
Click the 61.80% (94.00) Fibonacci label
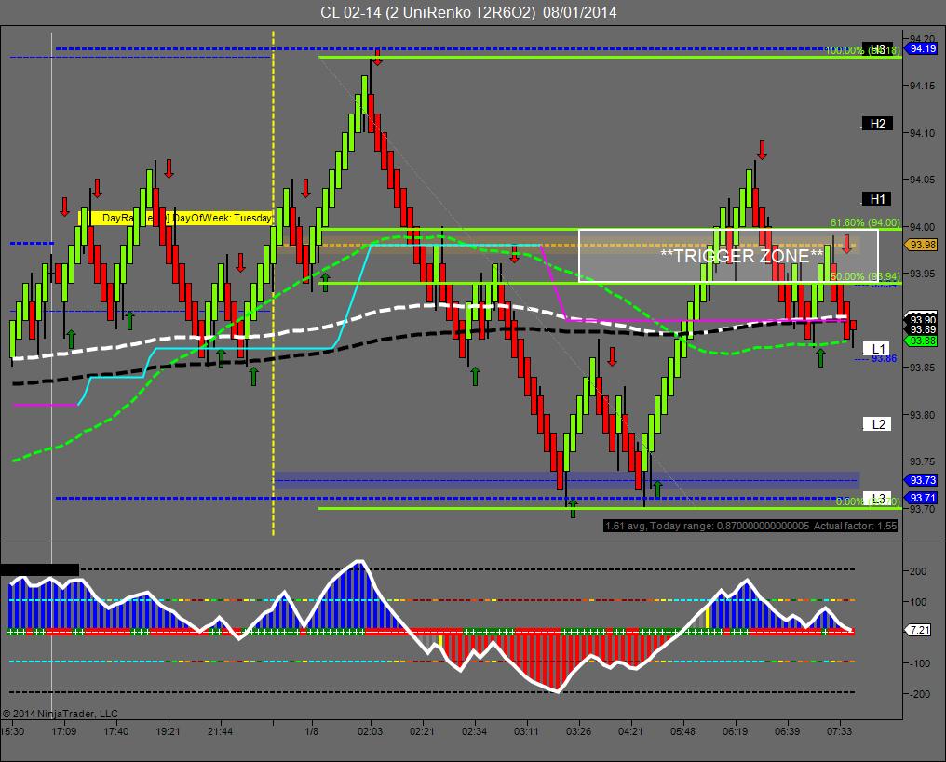pos(865,222)
